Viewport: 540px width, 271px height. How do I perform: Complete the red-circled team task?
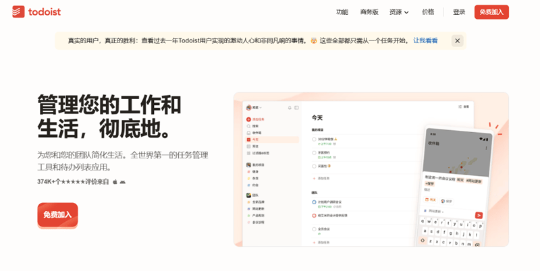(x=314, y=216)
